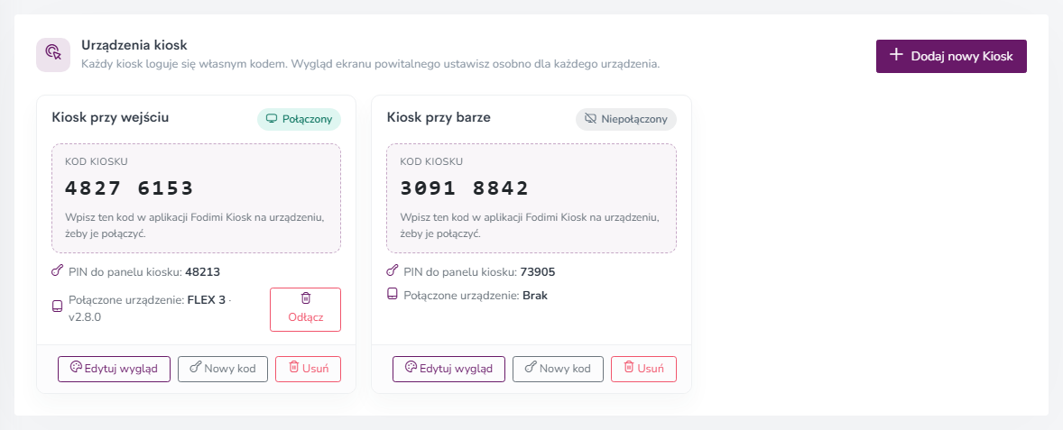Select kiosk code 4827 6153
Screen dimensions: 1063x430
point(129,188)
